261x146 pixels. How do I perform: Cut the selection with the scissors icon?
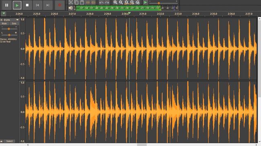(71, 2)
